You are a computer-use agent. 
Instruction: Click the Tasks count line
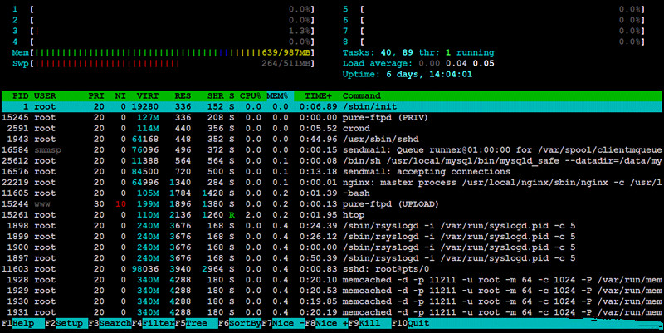[x=418, y=53]
